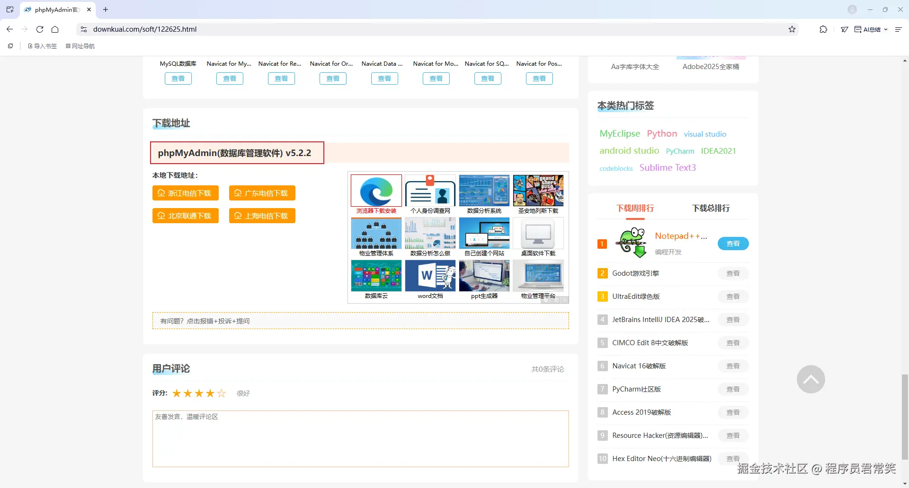Viewport: 909px width, 488px height.
Task: Bookmark page with the star icon
Action: [792, 29]
